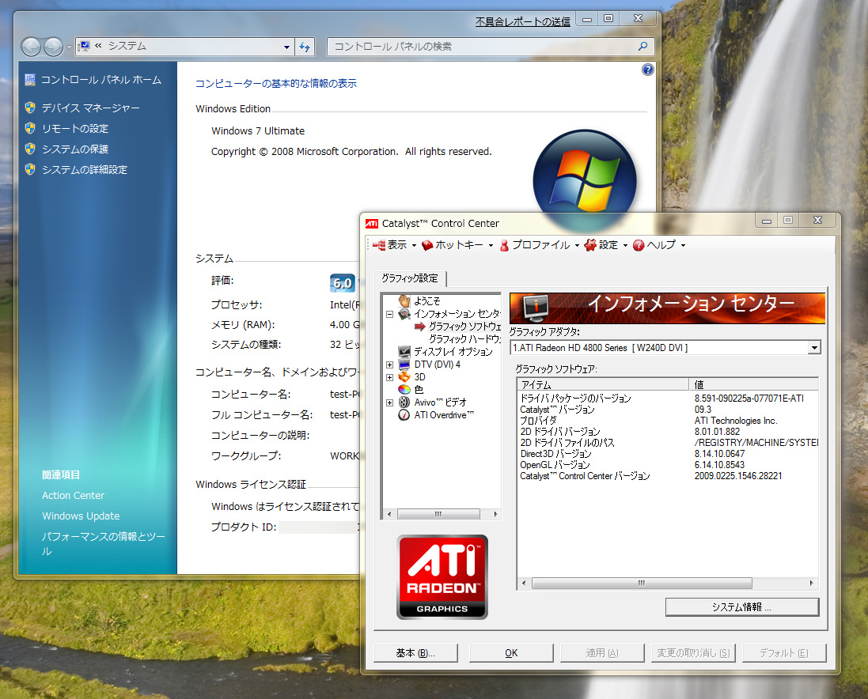Open the グラフィック アダプタ dropdown
The image size is (868, 699).
point(814,347)
